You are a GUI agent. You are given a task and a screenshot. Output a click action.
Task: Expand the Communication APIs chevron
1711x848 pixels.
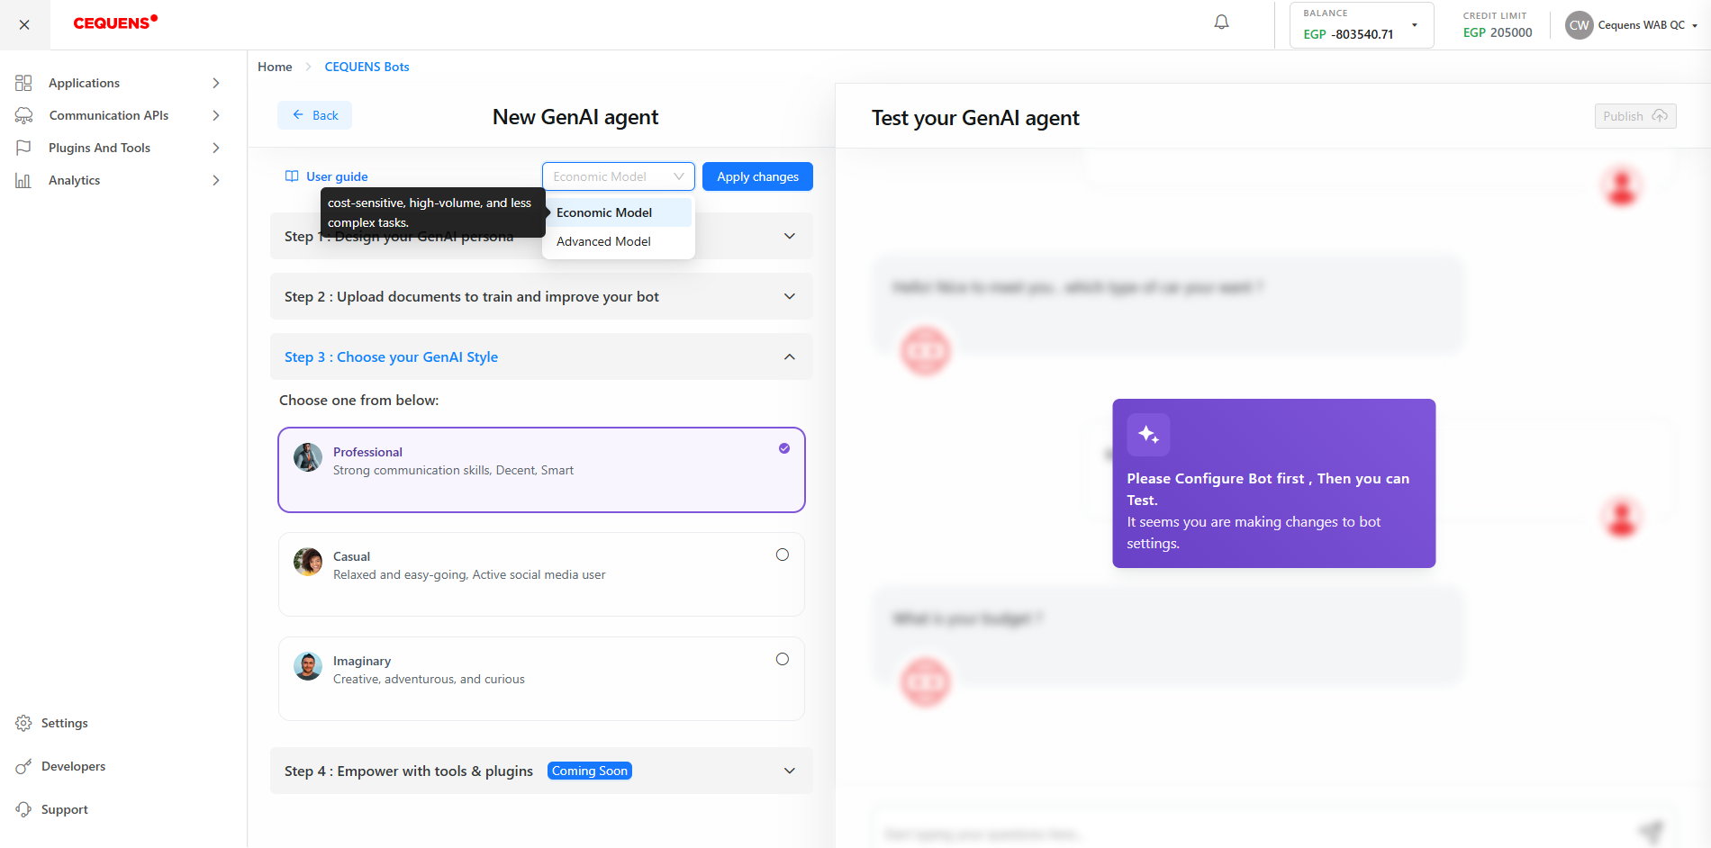[215, 115]
